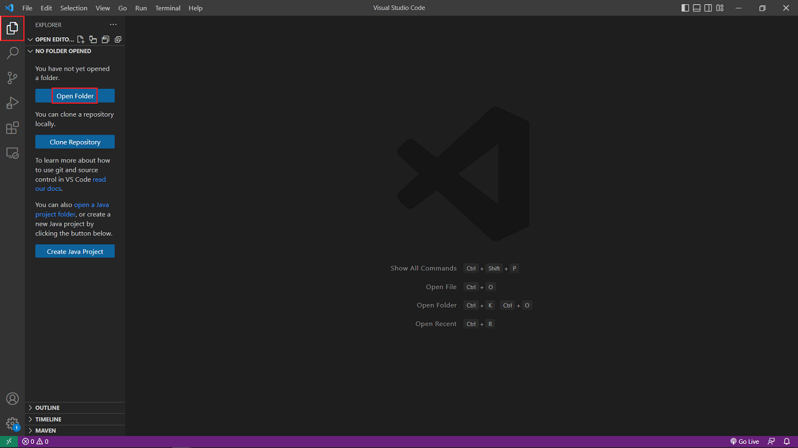Open the Run menu
The image size is (798, 448).
[x=141, y=8]
